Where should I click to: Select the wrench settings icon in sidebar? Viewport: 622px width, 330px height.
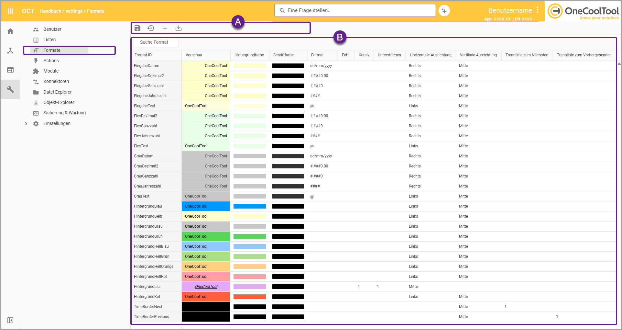[x=10, y=89]
